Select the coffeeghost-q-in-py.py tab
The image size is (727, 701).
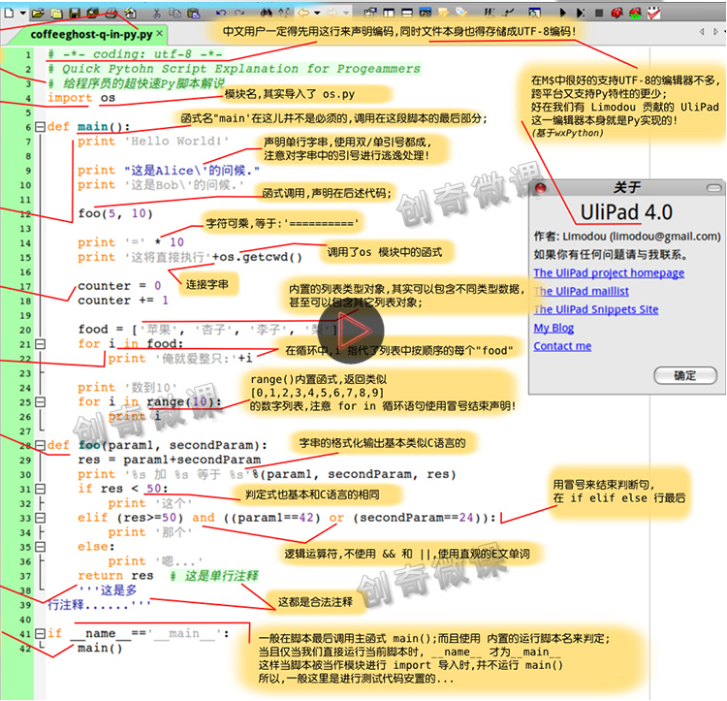pyautogui.click(x=91, y=34)
